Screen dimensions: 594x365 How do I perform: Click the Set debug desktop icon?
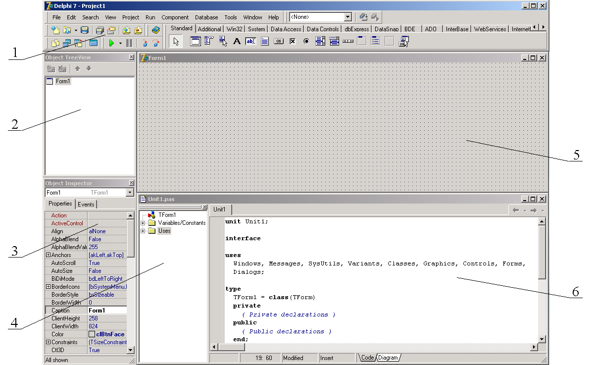point(375,17)
